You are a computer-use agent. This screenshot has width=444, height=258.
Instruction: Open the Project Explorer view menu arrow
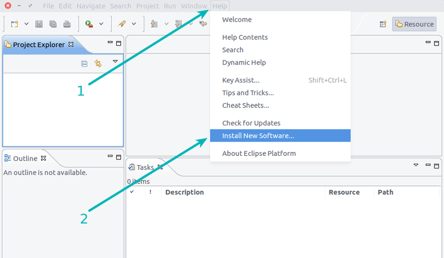[115, 62]
